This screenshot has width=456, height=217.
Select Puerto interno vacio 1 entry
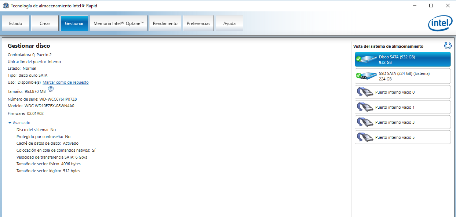point(403,107)
